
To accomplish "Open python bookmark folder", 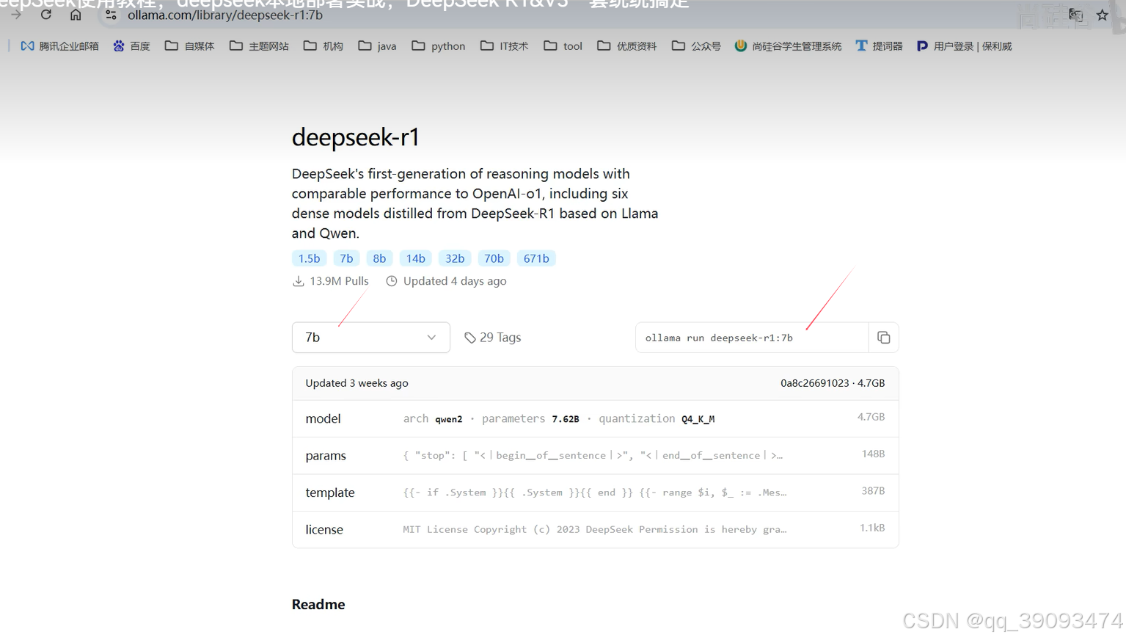I will [x=439, y=46].
